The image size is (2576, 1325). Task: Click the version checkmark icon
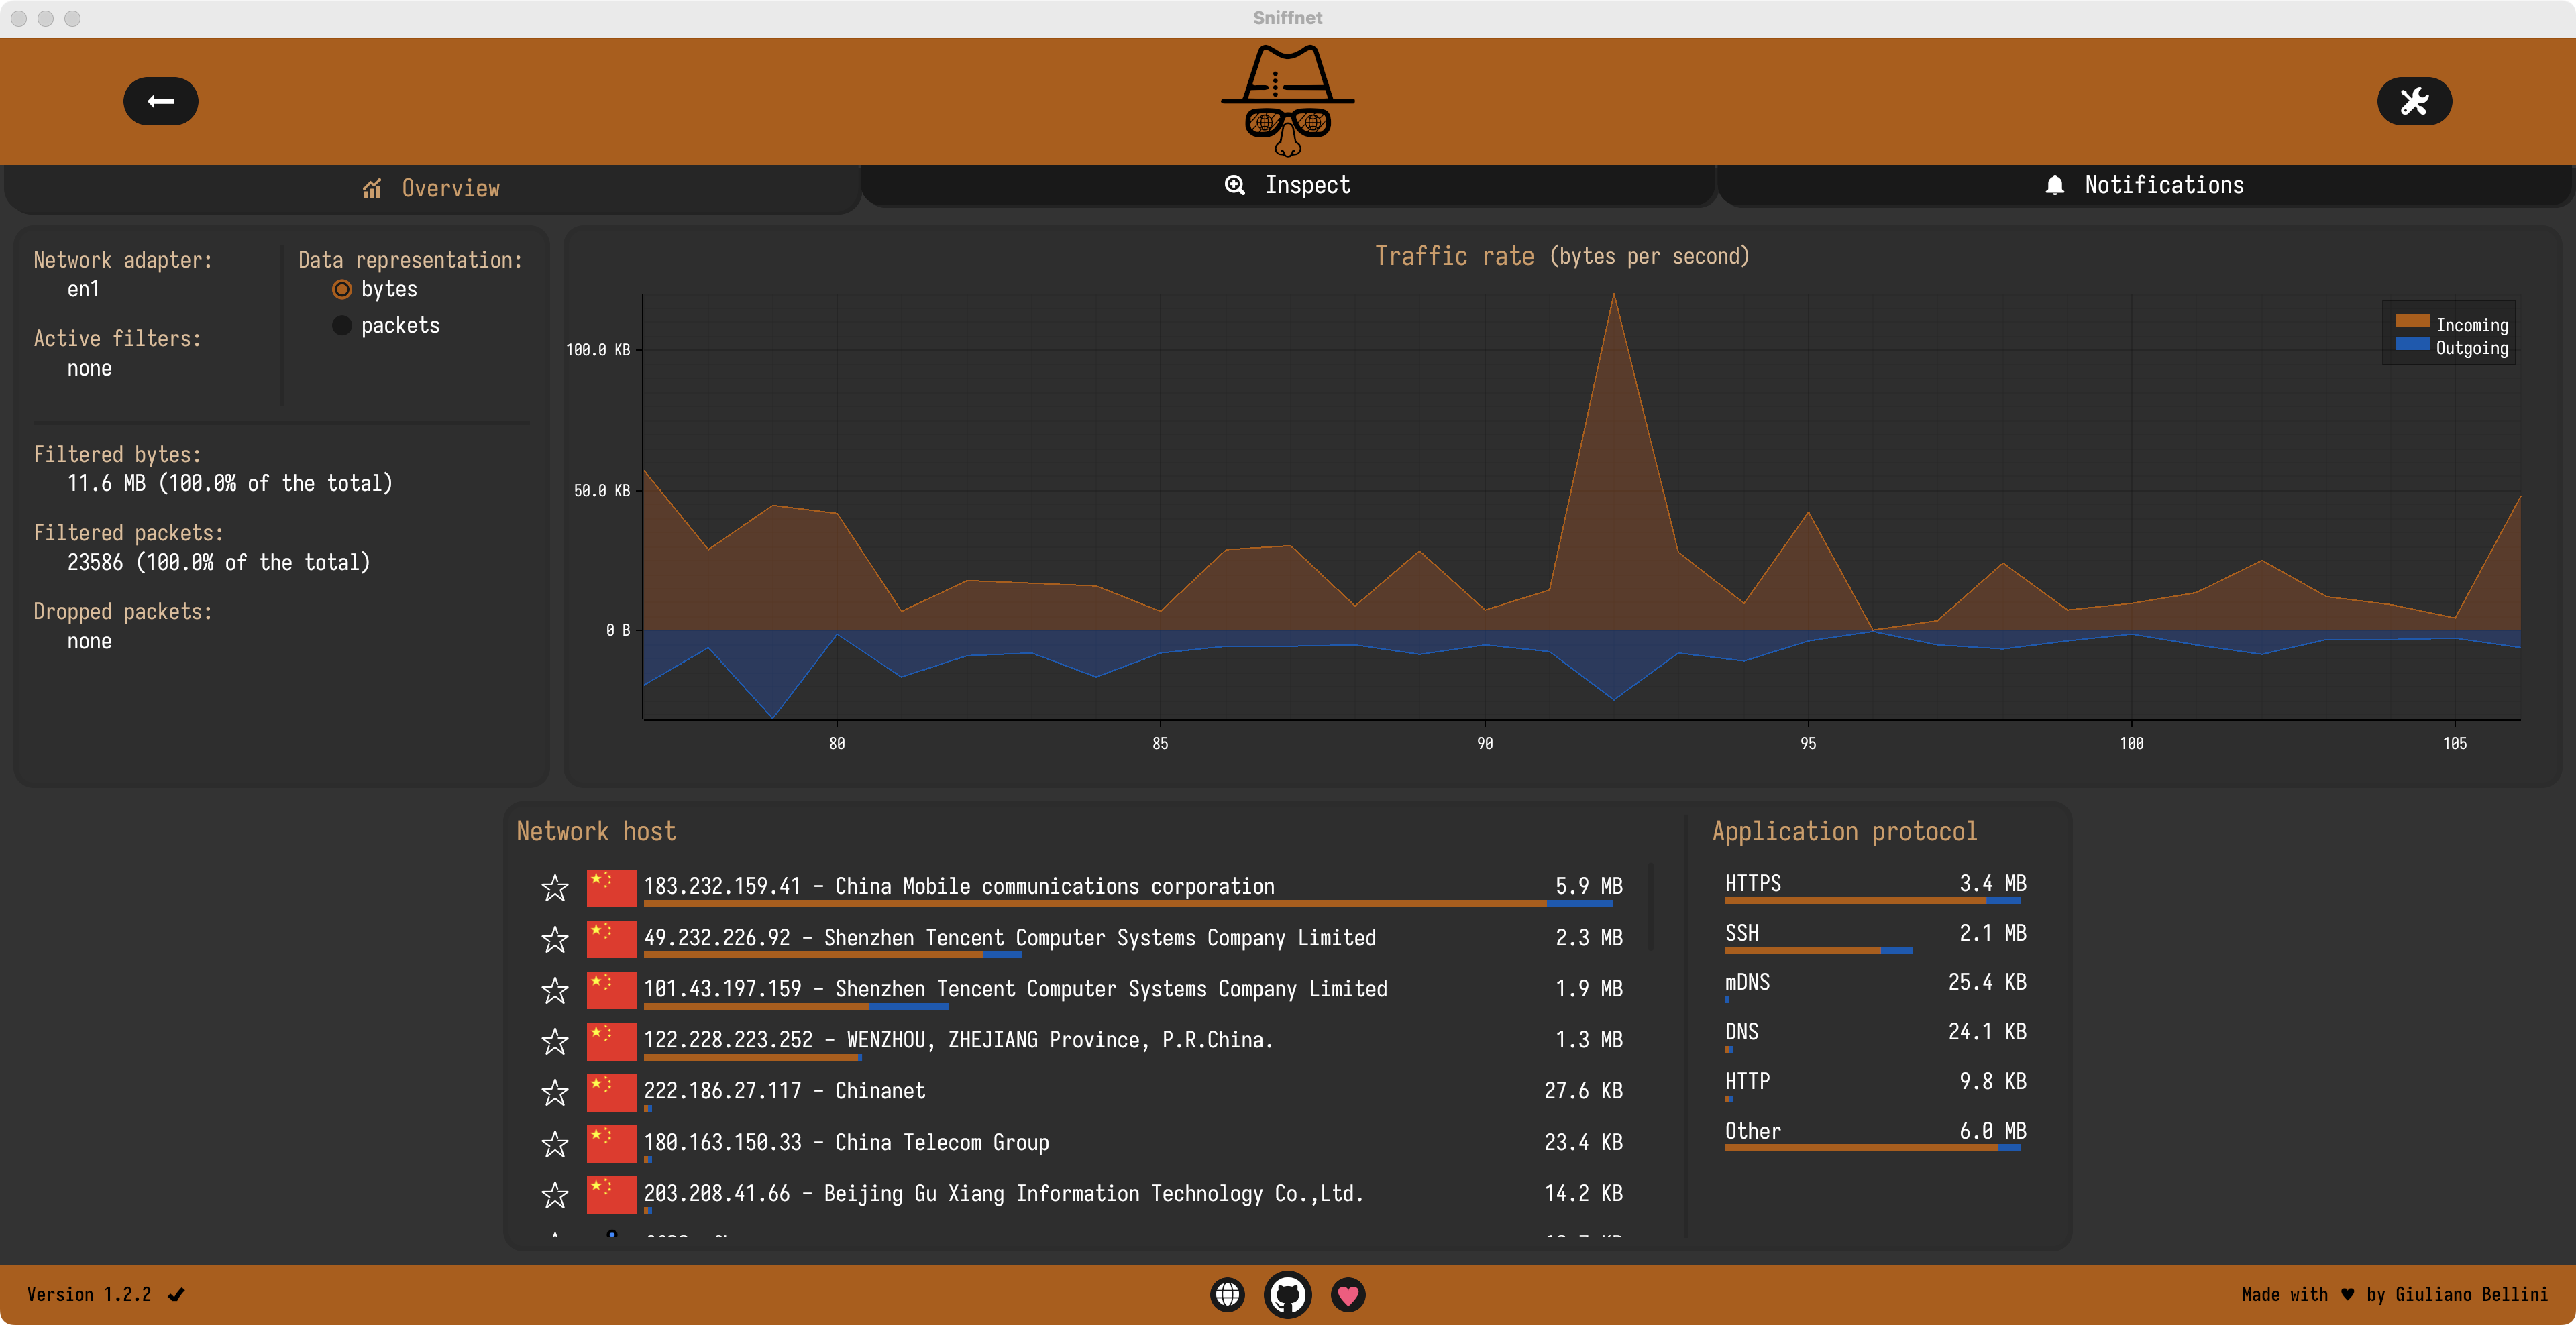176,1295
